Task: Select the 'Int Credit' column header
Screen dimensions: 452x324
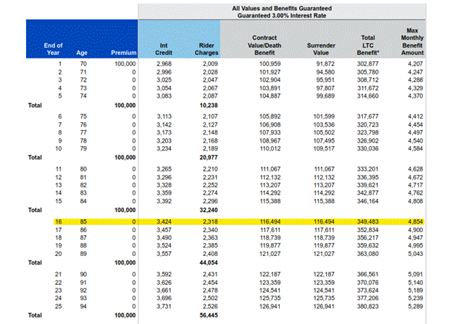Action: (163, 48)
